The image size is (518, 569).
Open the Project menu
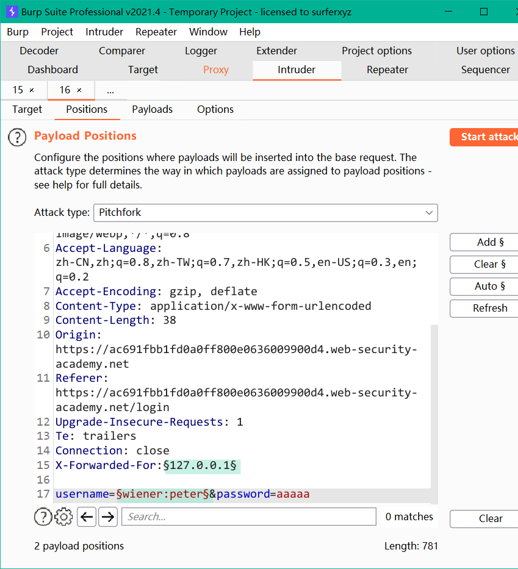tap(57, 32)
